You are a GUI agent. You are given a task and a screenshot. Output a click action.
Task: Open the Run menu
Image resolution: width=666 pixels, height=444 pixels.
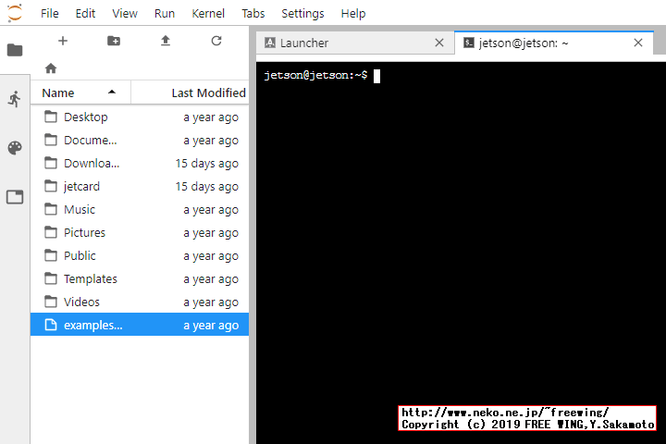click(x=165, y=14)
